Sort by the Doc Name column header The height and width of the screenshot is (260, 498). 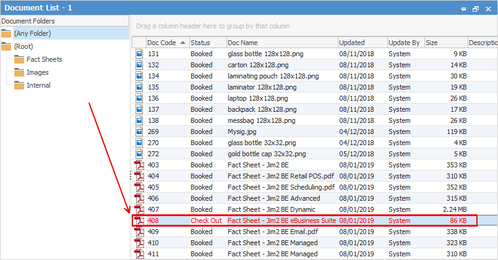(x=282, y=43)
